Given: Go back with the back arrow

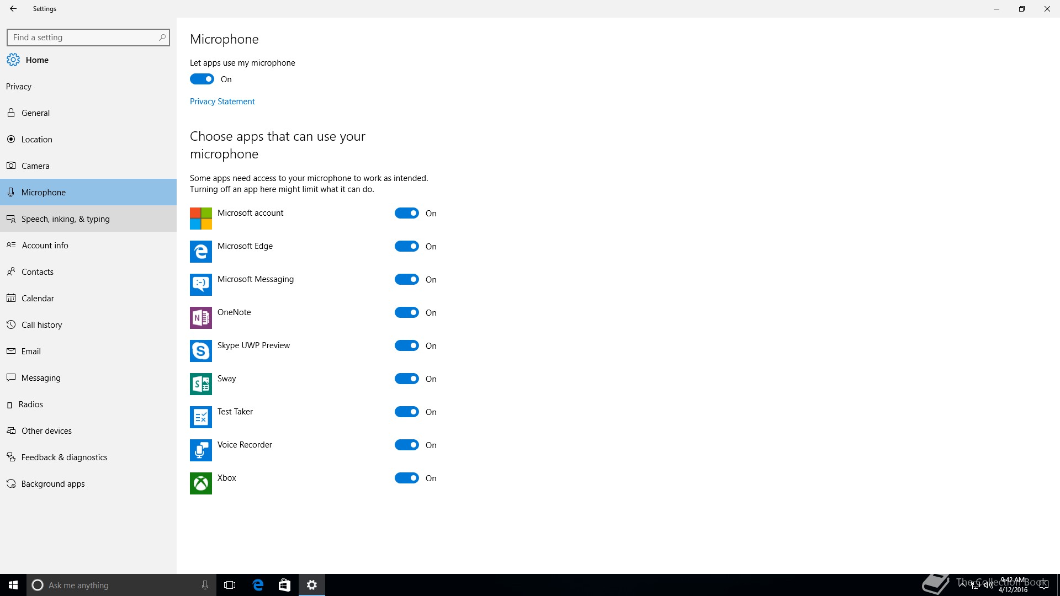Looking at the screenshot, I should (13, 9).
